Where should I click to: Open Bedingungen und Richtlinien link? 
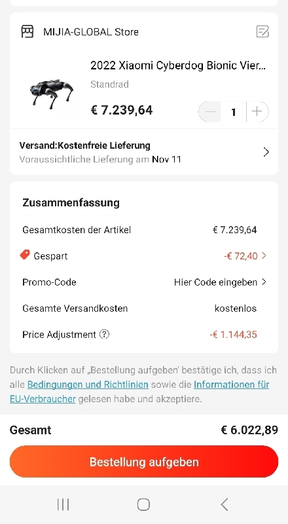pyautogui.click(x=88, y=384)
